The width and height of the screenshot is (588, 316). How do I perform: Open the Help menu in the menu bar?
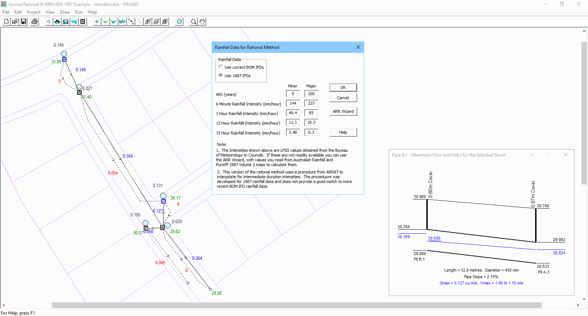coord(92,12)
